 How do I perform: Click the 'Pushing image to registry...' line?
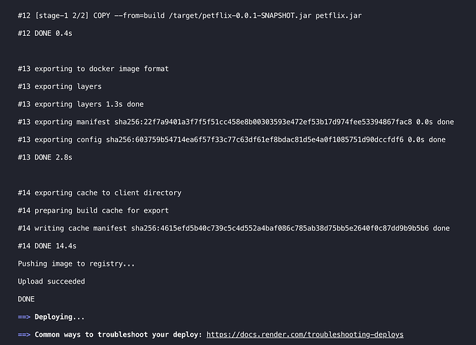tap(76, 264)
